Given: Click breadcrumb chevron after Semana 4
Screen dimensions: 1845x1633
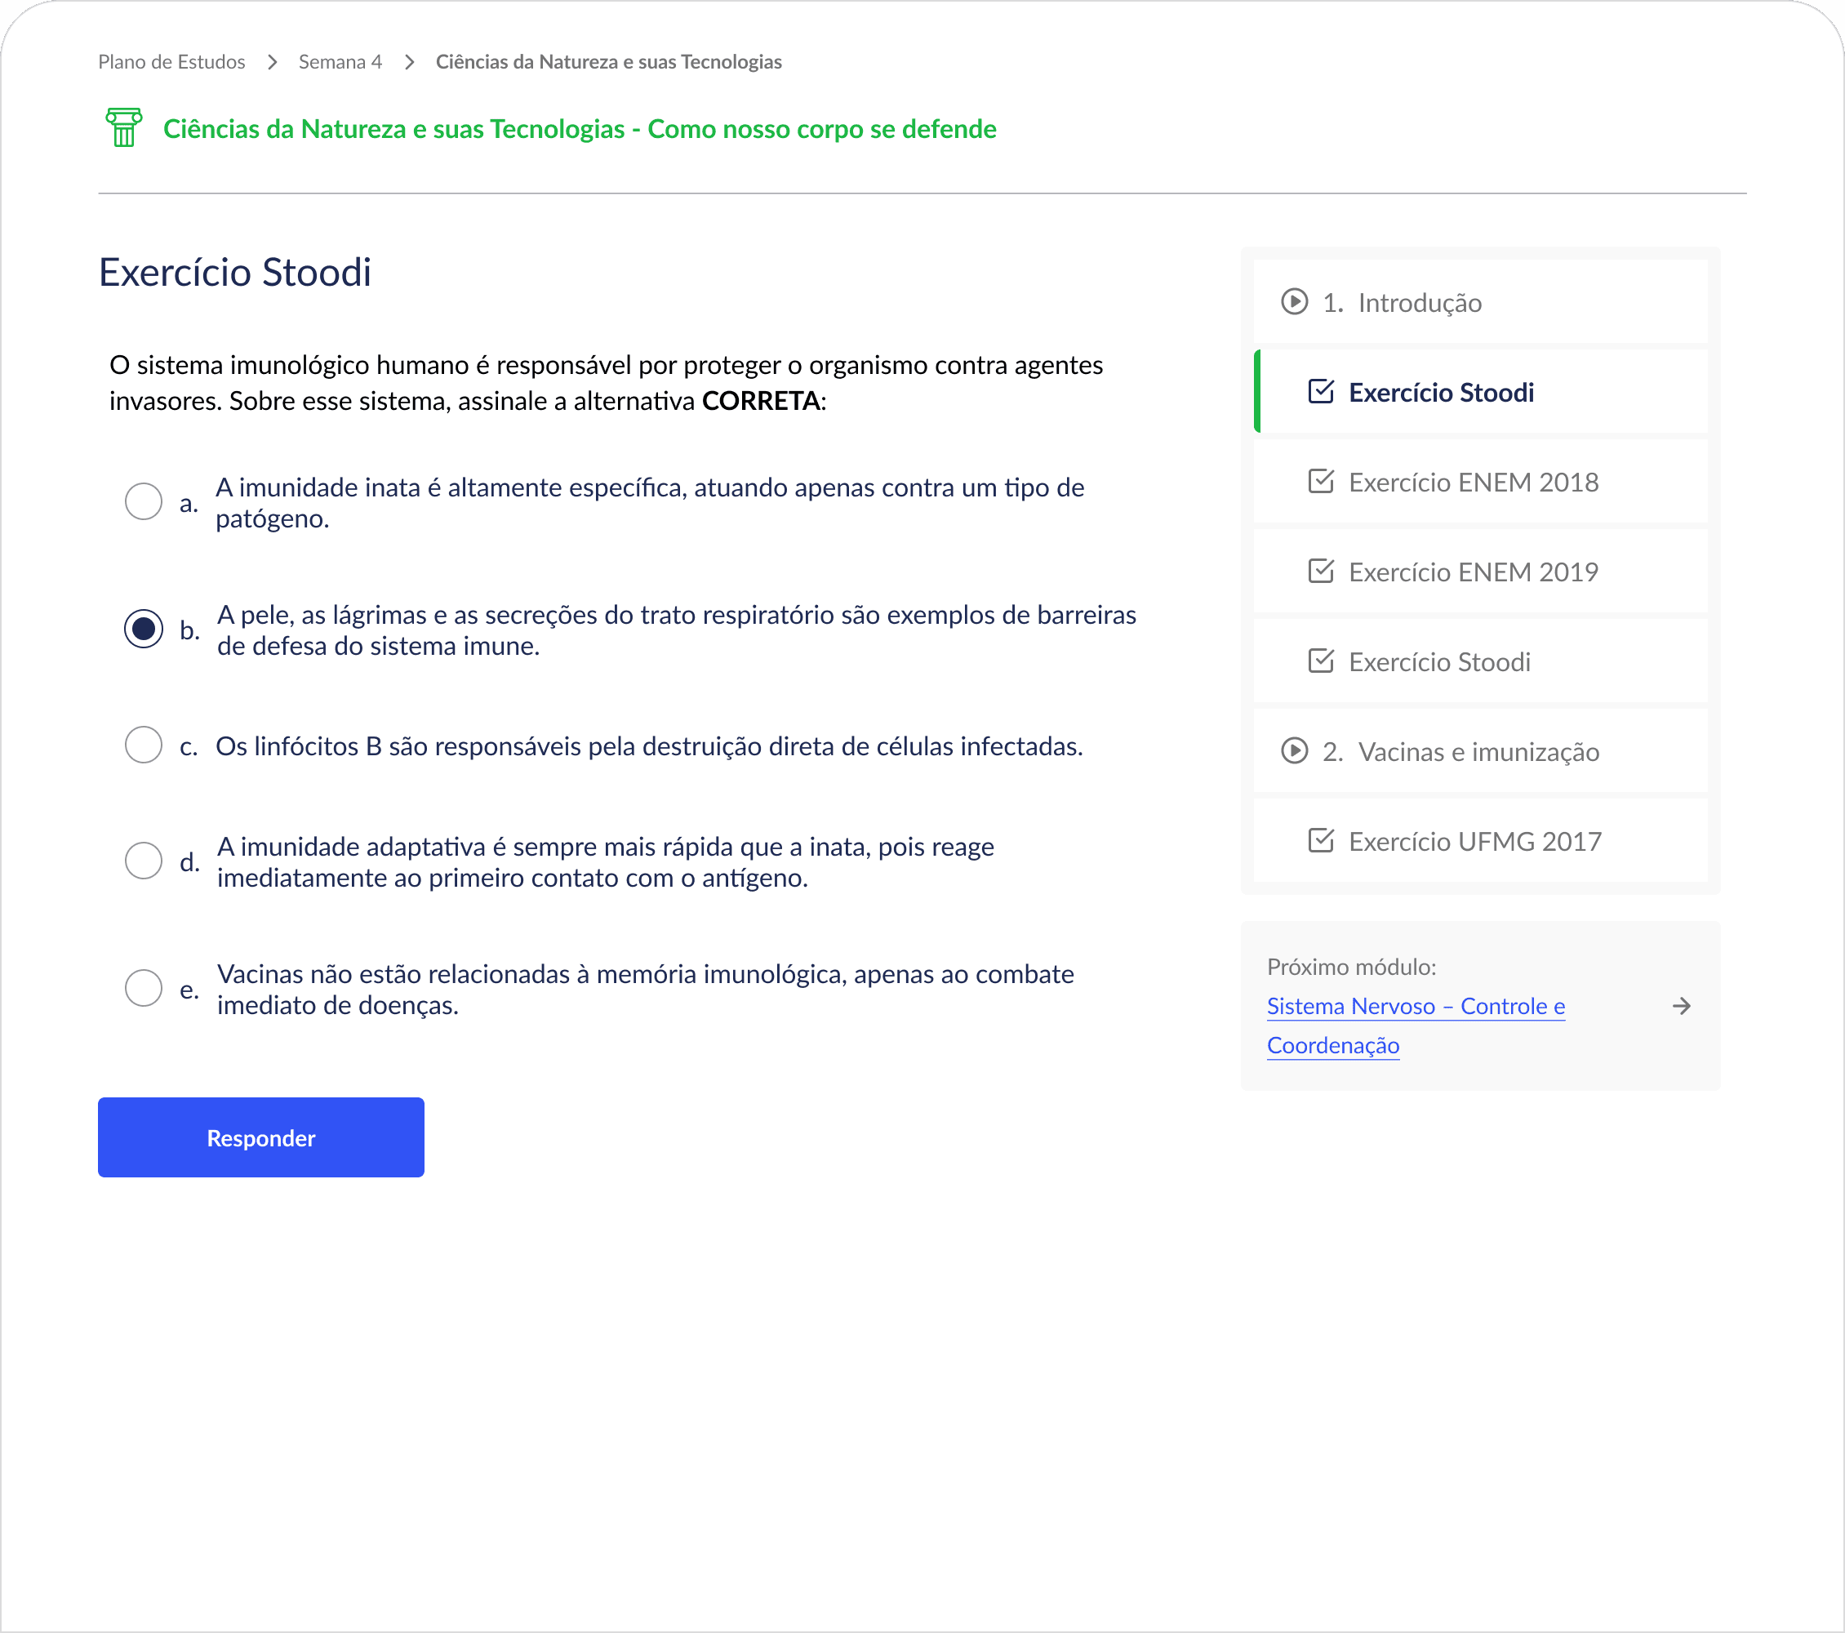Looking at the screenshot, I should pyautogui.click(x=409, y=61).
